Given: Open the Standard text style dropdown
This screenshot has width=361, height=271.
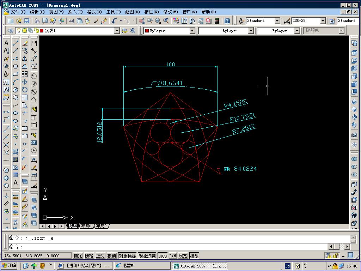Looking at the screenshot, I should pos(277,21).
